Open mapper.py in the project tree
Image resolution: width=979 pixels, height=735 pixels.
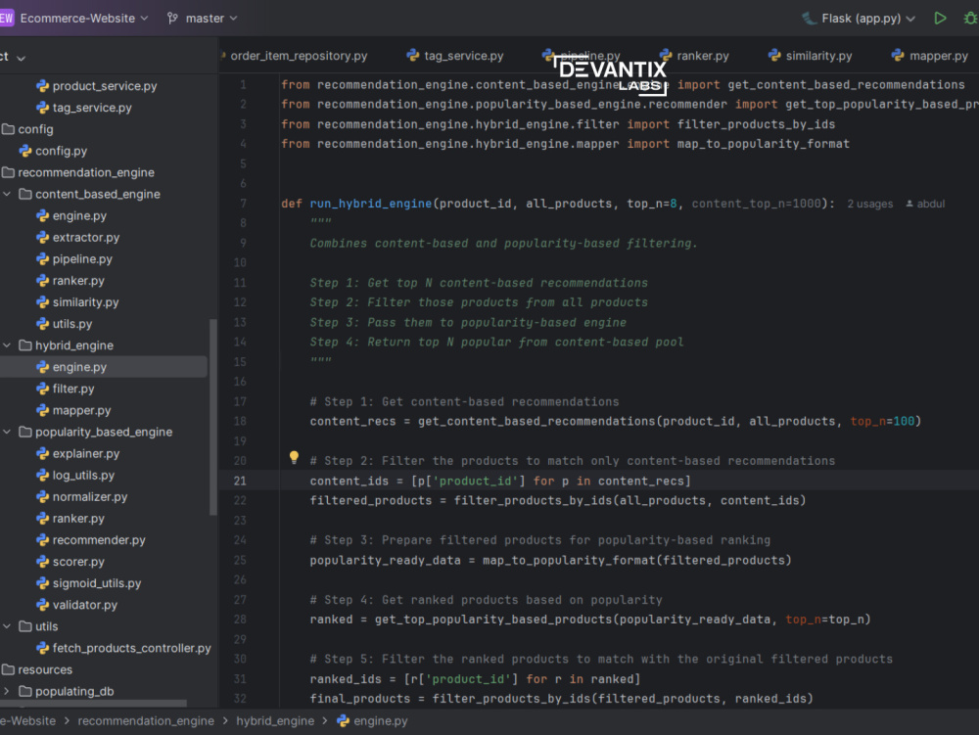click(81, 410)
